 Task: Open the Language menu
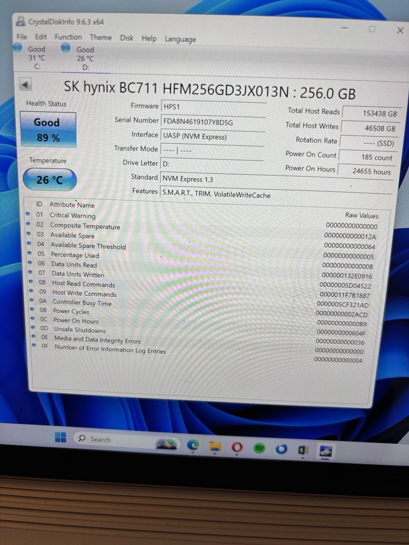[180, 39]
